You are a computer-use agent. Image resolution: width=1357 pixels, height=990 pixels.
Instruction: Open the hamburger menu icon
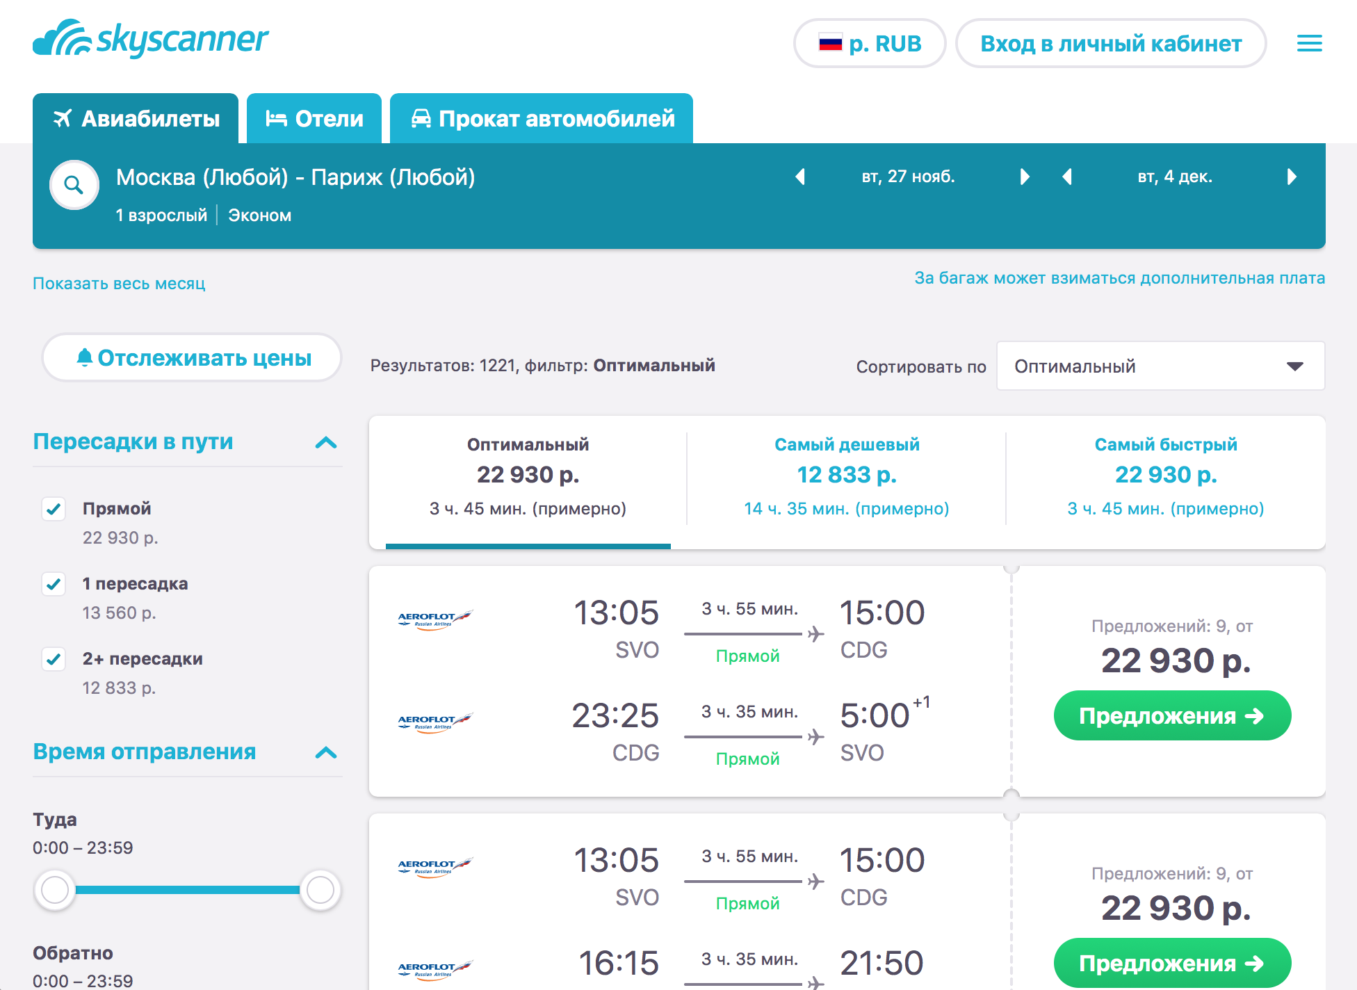click(x=1309, y=44)
